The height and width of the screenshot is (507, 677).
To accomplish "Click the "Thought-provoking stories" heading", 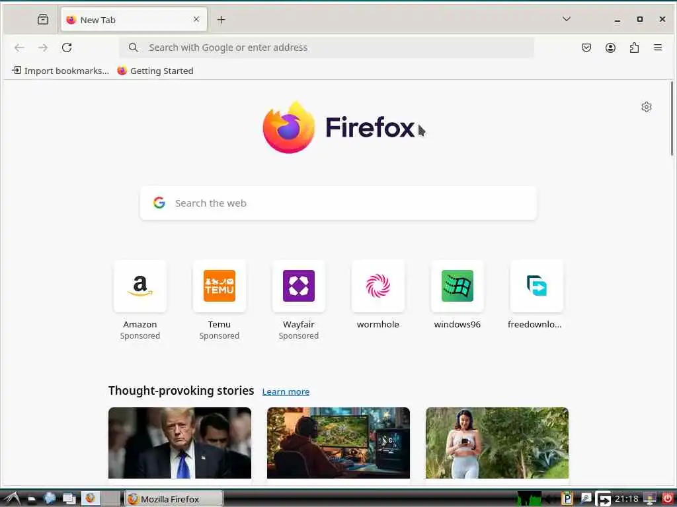I will pyautogui.click(x=181, y=391).
